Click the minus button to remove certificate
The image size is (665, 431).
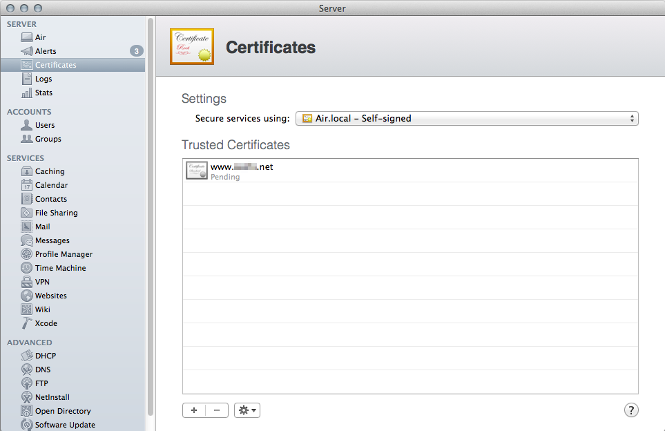click(x=217, y=410)
